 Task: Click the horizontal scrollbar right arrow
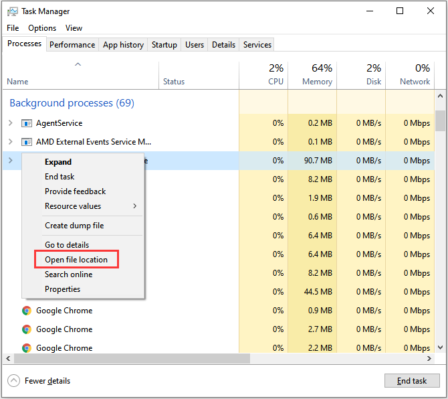[429, 358]
